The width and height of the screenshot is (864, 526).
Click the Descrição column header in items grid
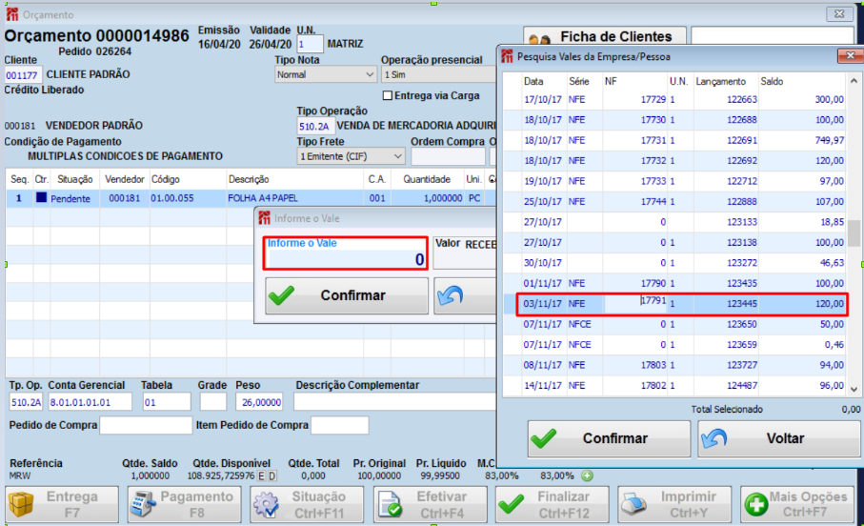click(x=249, y=179)
